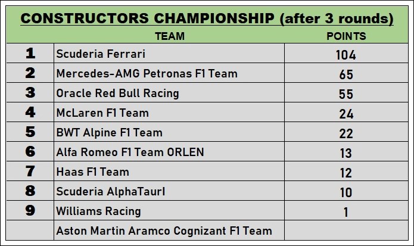Screen dimensions: 414x246
Task: Select Aston Martin Aramco Cognizant F1 Team
Action: [164, 231]
